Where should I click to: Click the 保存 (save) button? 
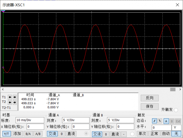coord(150,106)
